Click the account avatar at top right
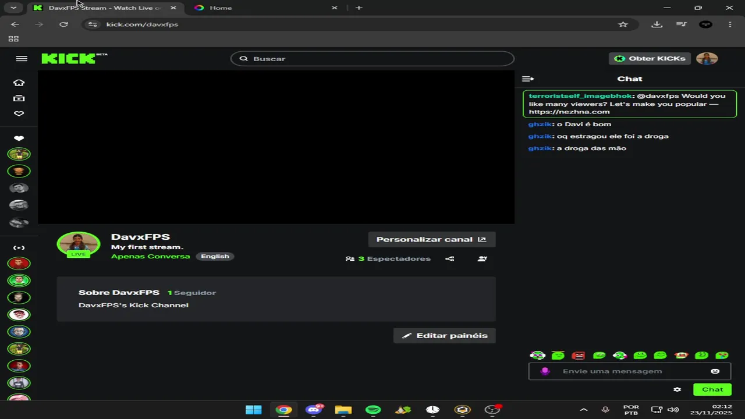Screen dimensions: 745x419 click(707, 59)
